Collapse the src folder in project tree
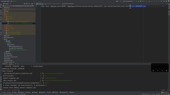This screenshot has width=170, height=95. coord(3,39)
